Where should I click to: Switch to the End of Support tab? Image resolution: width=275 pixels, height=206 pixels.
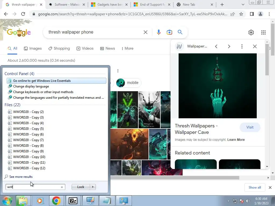pos(152,5)
